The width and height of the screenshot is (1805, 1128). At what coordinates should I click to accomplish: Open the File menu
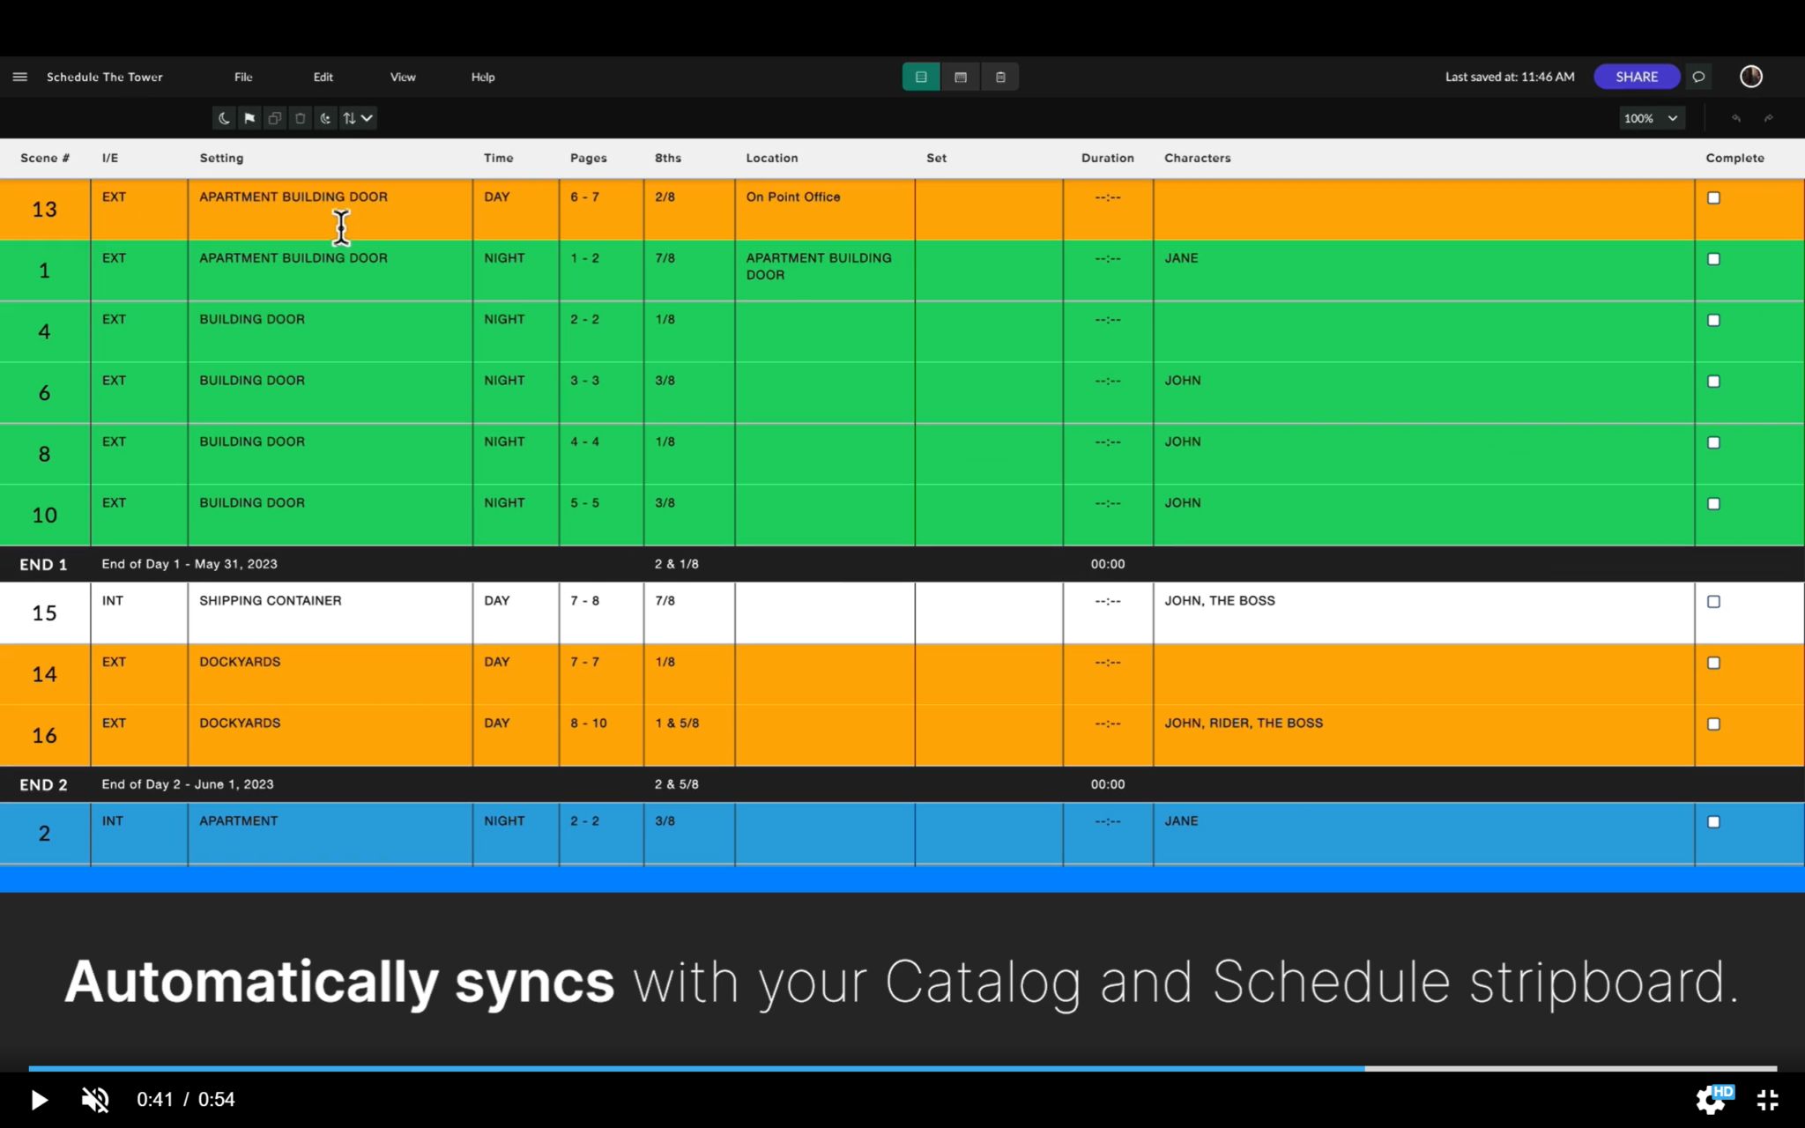click(243, 77)
